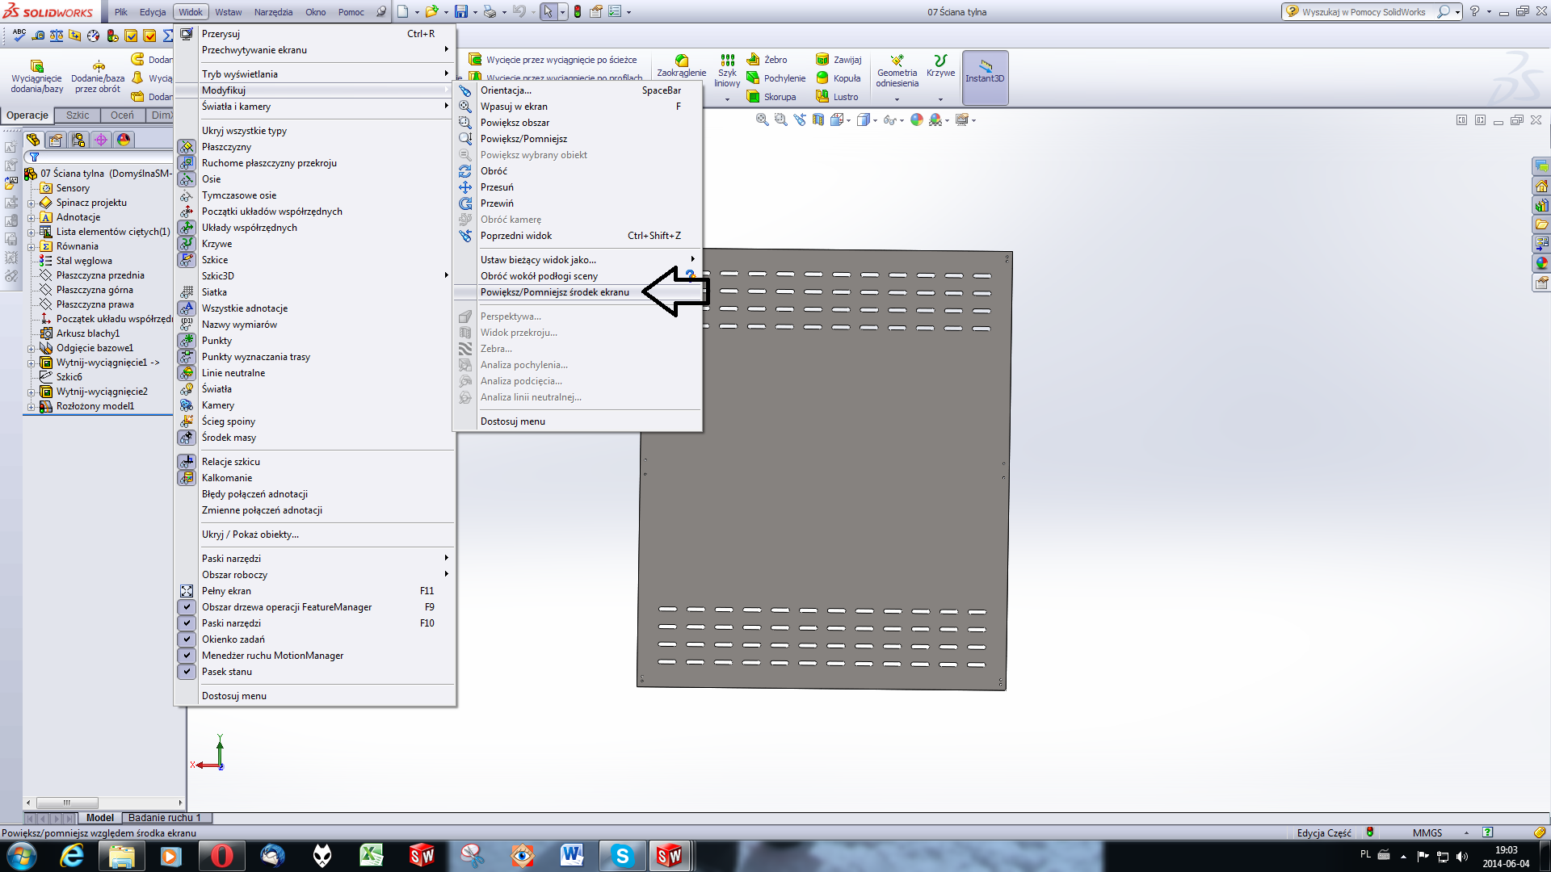Screen dimensions: 1551x872
Task: Expand the Spinacz projektu tree node
Action: pos(32,203)
